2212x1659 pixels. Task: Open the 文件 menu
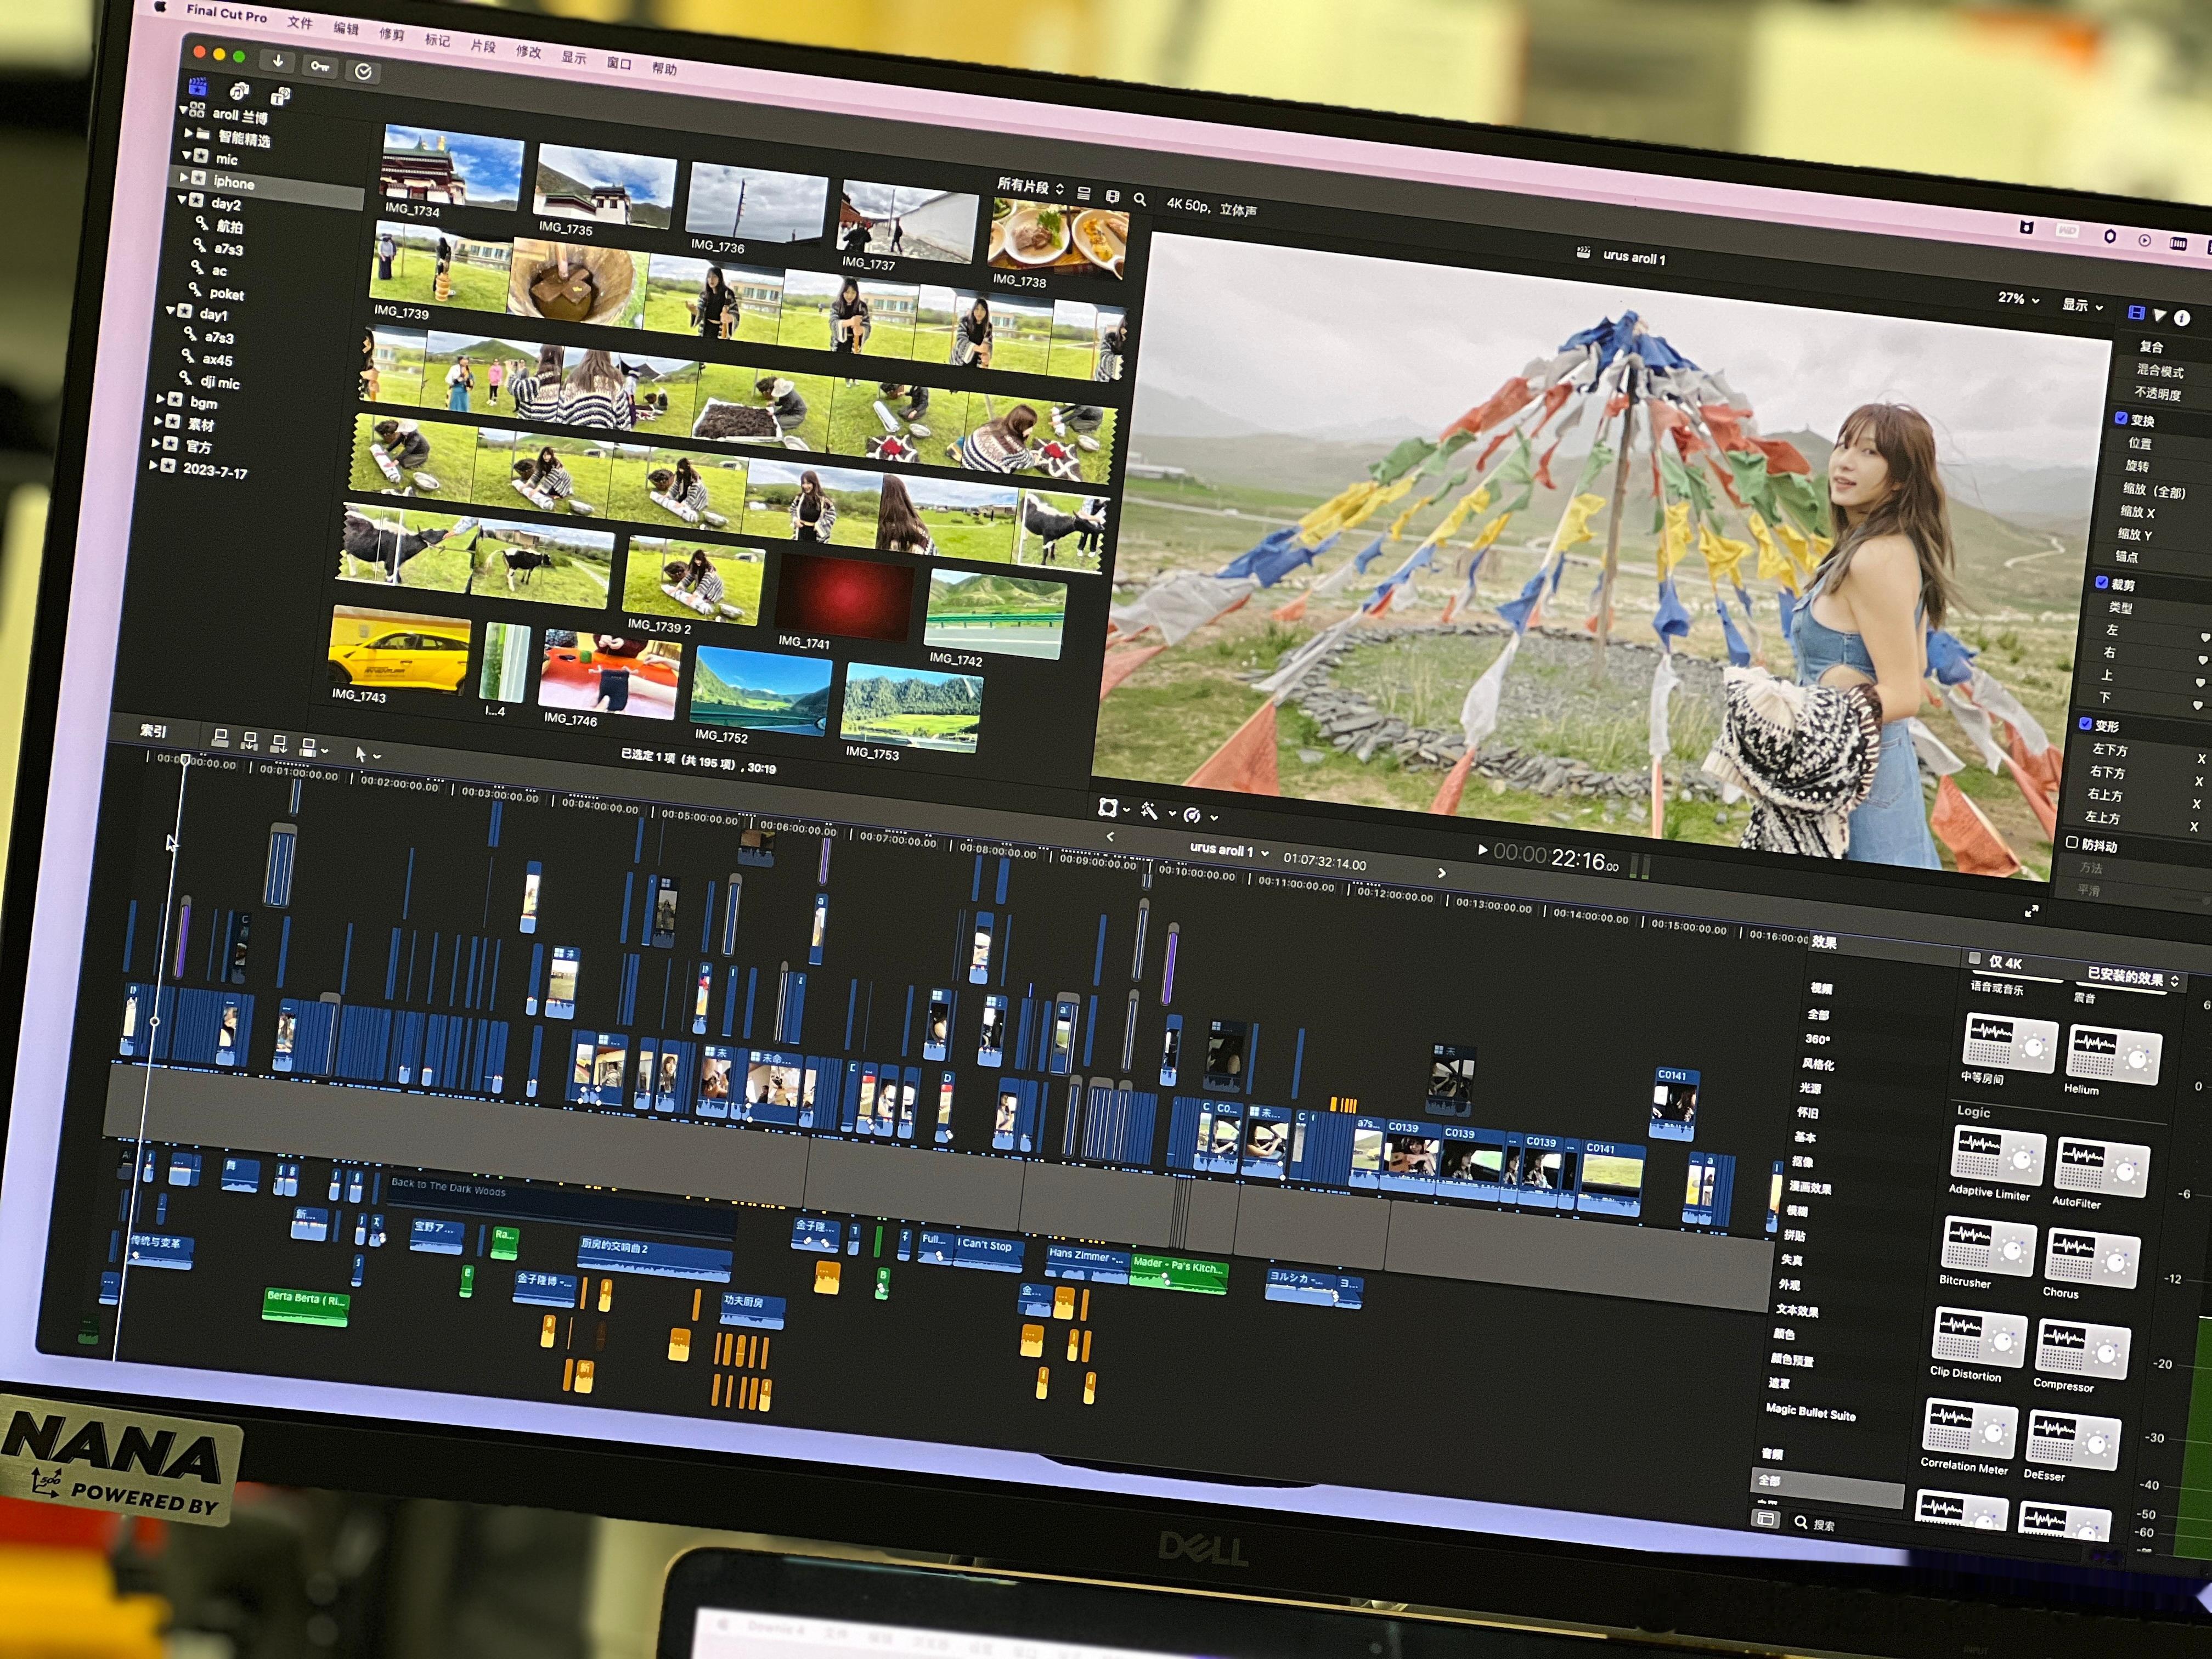(300, 22)
